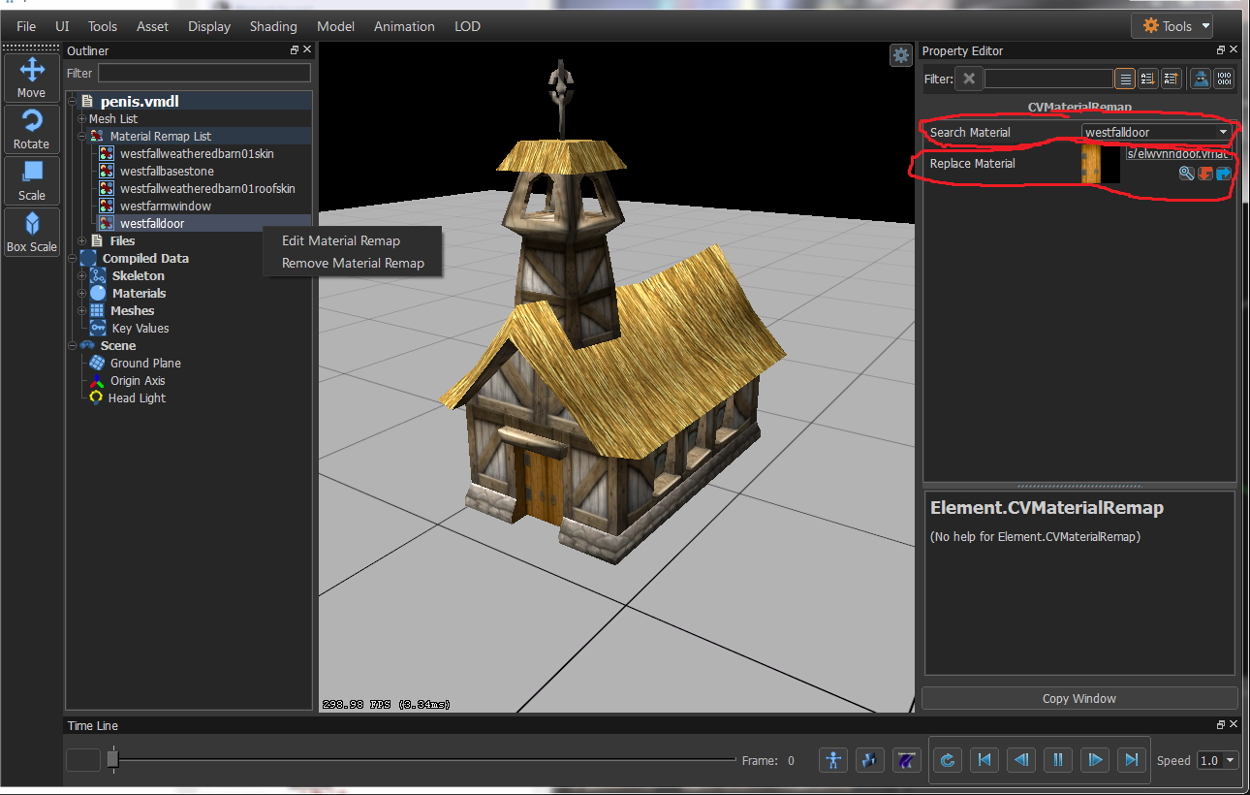Toggle the skeleton figure button in timeline
The image size is (1250, 795).
tap(833, 760)
